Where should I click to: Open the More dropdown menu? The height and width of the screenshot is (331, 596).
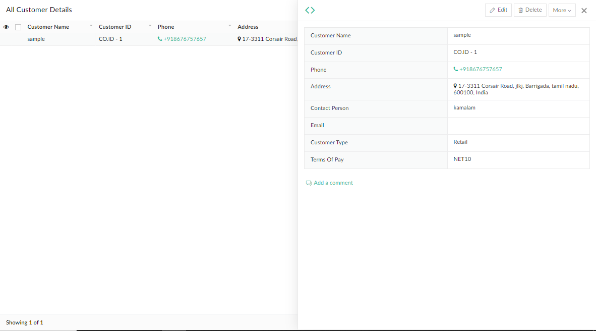562,10
